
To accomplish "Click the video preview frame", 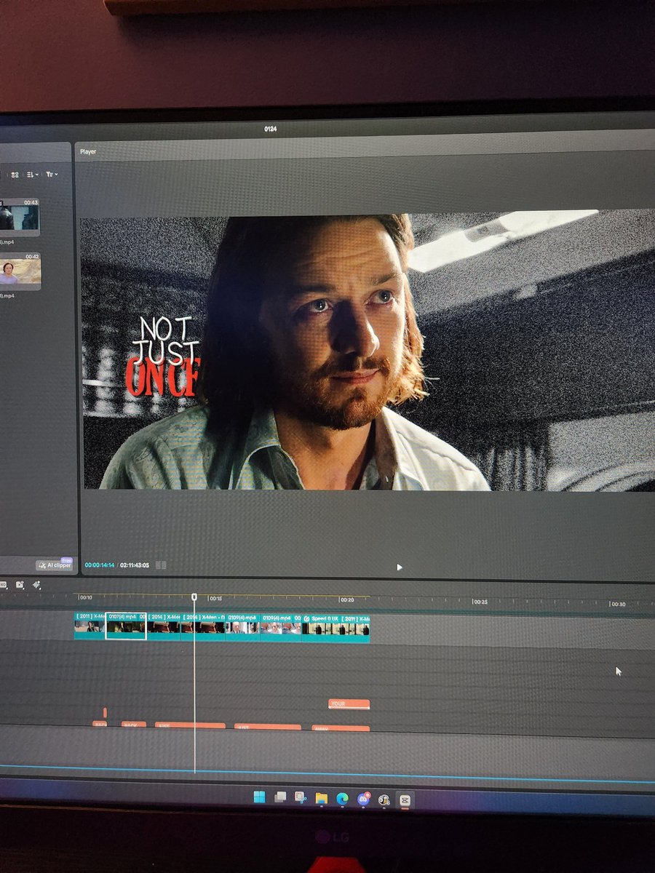I will click(x=368, y=351).
